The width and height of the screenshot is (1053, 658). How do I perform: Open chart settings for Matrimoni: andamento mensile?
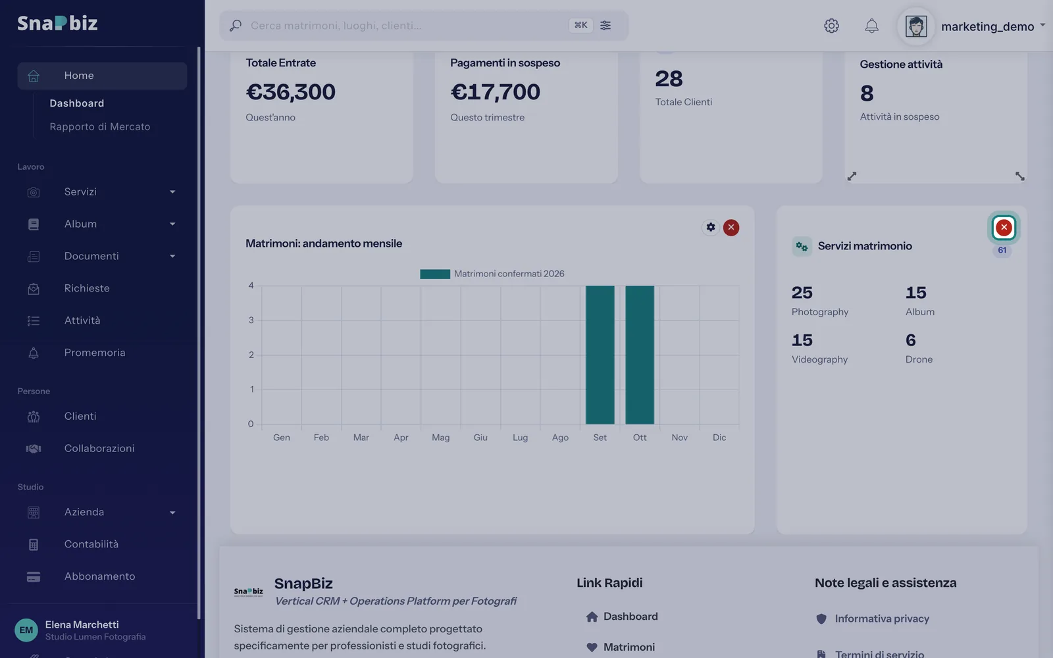click(x=711, y=227)
